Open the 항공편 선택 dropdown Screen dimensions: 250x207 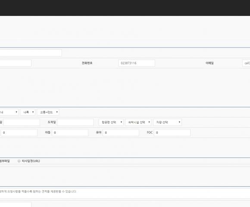111,122
